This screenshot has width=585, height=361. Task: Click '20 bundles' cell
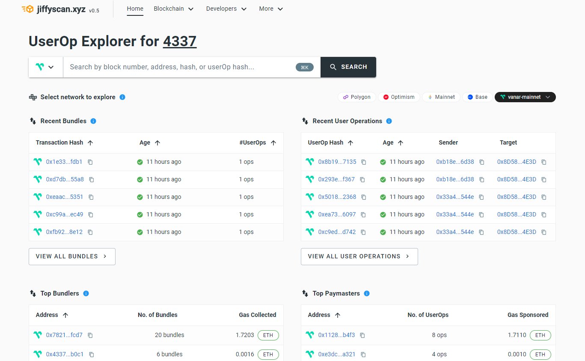click(169, 335)
